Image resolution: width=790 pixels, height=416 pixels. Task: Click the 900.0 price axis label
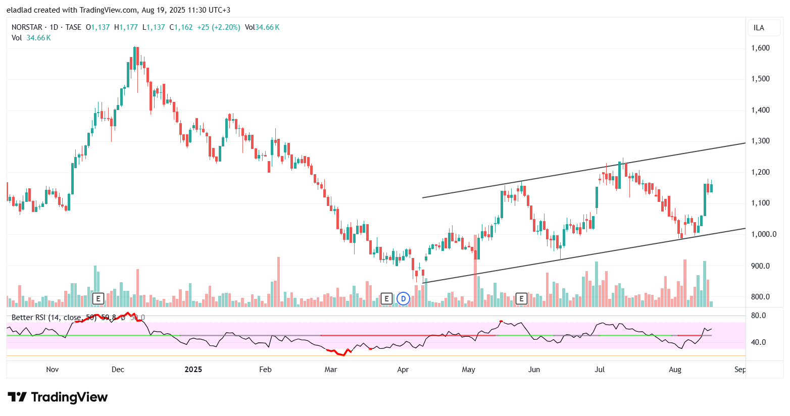[760, 266]
